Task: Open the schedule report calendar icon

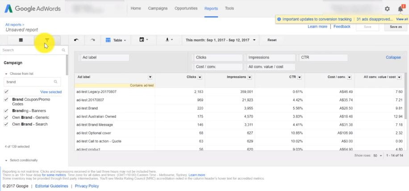Action: (143, 40)
